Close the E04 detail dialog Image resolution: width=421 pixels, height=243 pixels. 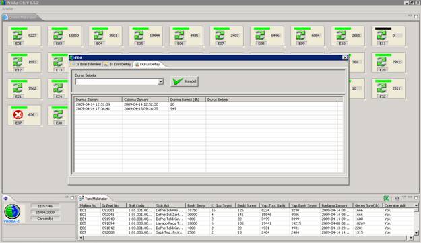345,57
